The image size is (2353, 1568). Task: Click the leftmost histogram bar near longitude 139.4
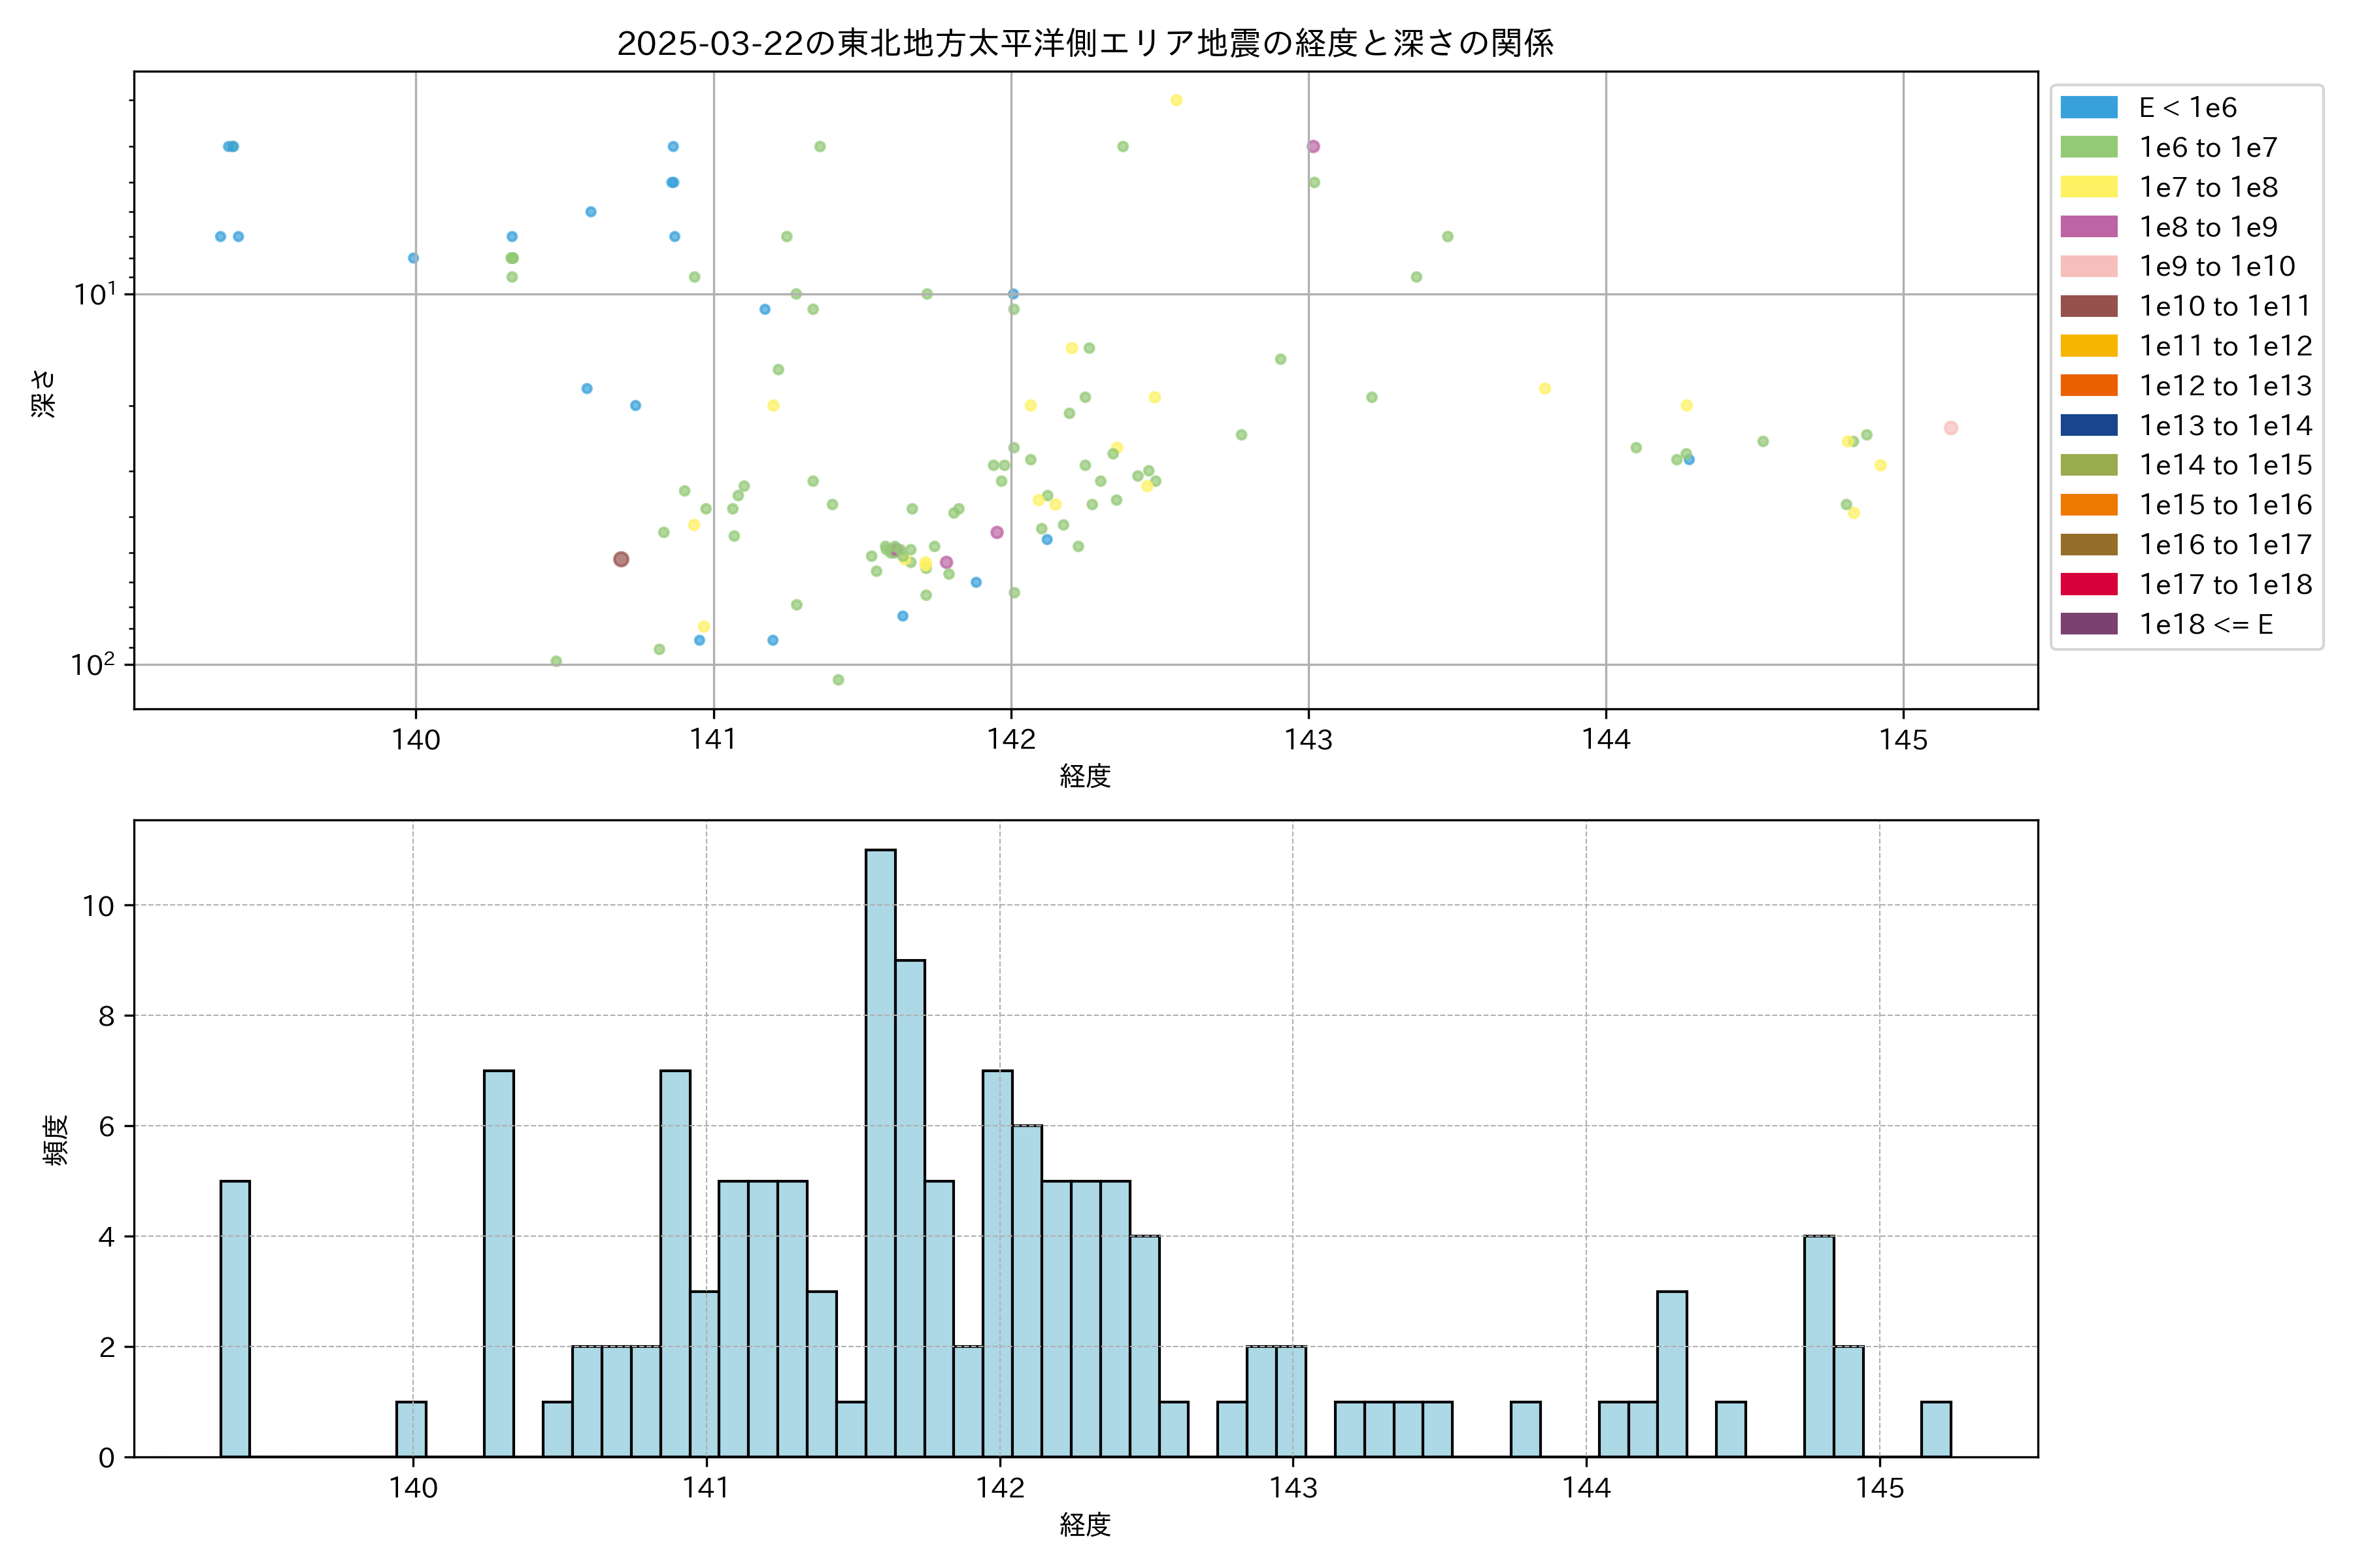click(x=235, y=1318)
